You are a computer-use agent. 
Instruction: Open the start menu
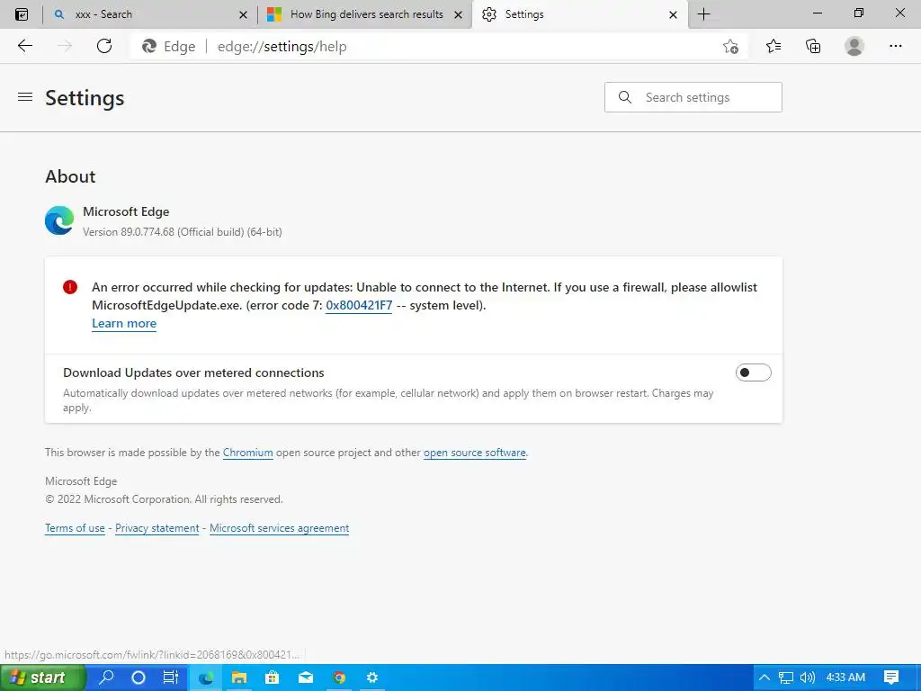pyautogui.click(x=43, y=678)
